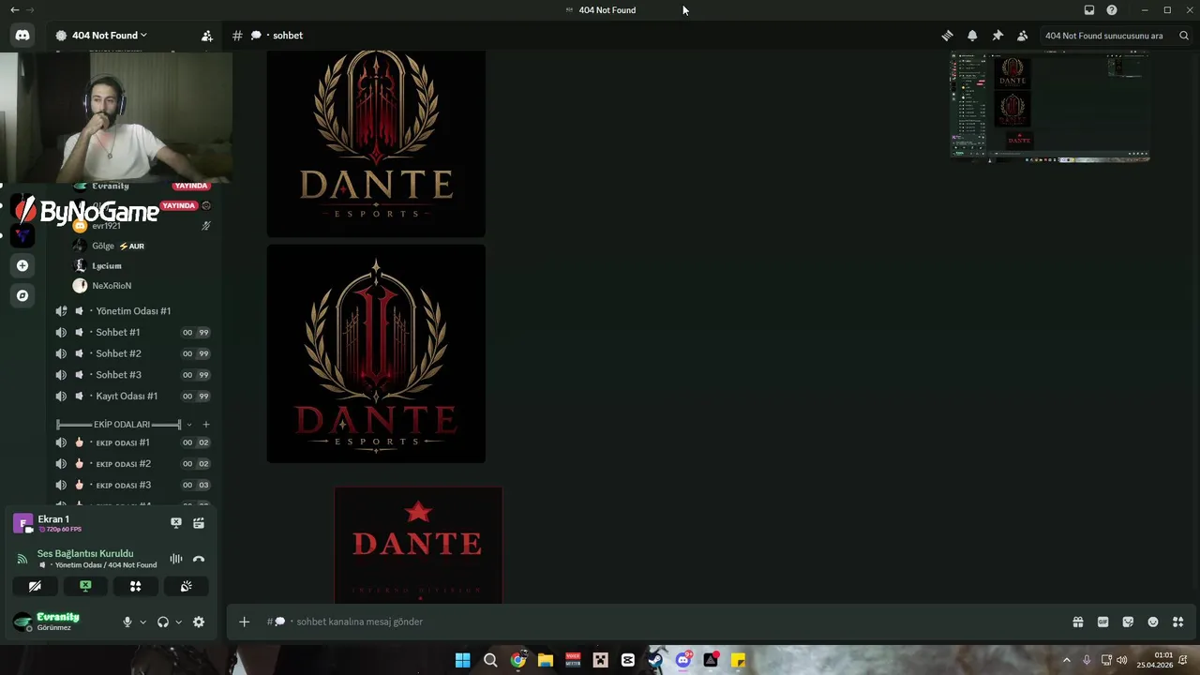Join the EKIP ODASI #1 voice channel
Image resolution: width=1200 pixels, height=675 pixels.
(x=132, y=442)
